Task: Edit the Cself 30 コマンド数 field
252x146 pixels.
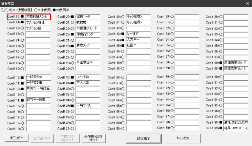Action: point(88,77)
